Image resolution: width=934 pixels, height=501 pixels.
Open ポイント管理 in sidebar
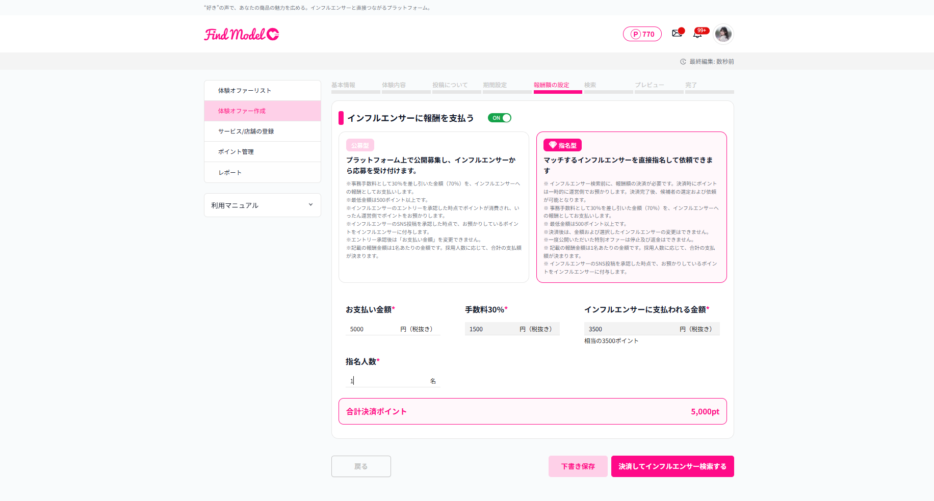click(263, 151)
